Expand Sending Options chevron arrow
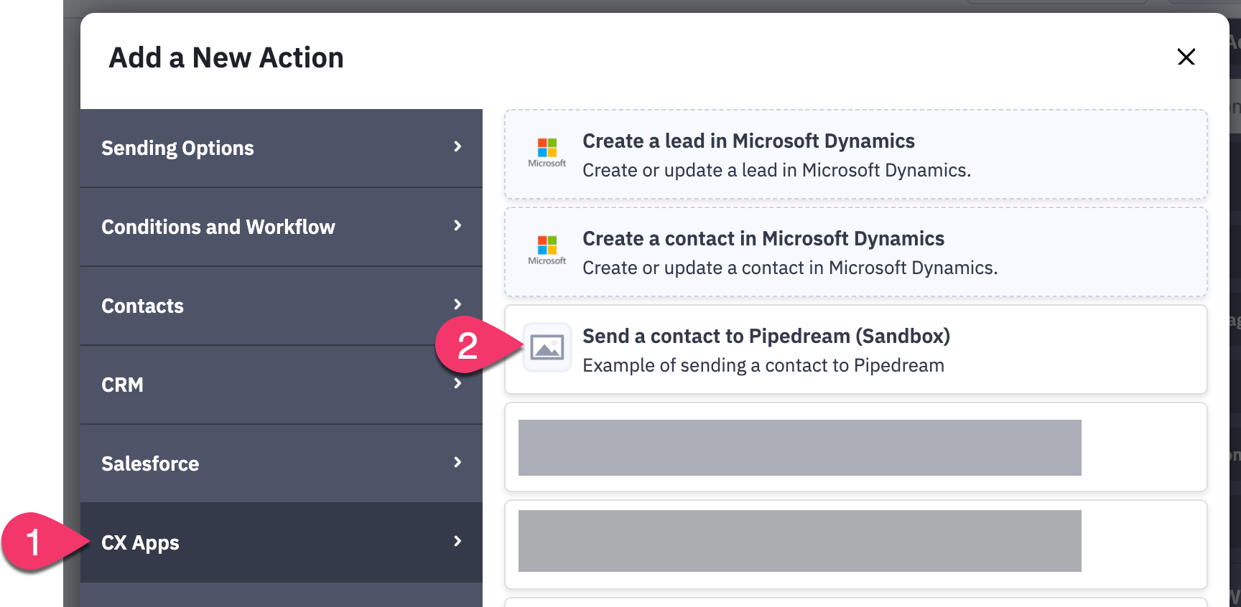The width and height of the screenshot is (1241, 607). pyautogui.click(x=457, y=146)
